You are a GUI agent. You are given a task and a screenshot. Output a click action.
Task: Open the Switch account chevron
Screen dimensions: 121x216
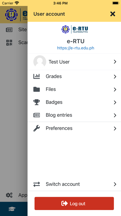click(x=115, y=184)
